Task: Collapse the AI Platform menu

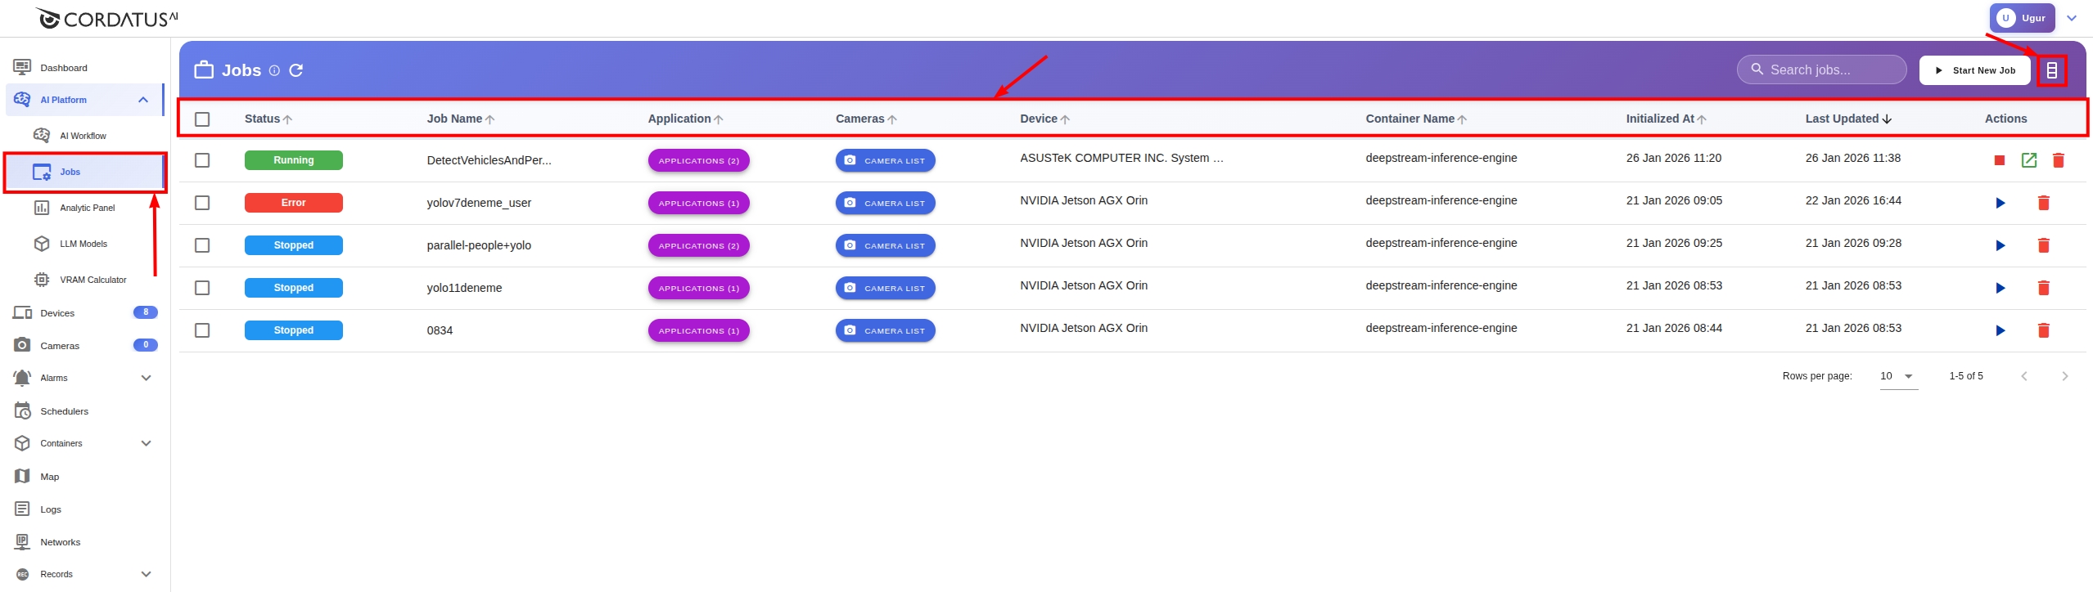Action: click(143, 100)
